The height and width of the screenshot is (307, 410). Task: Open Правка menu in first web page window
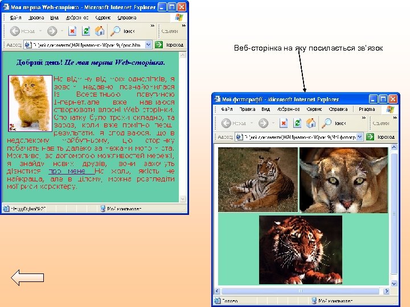pos(36,18)
